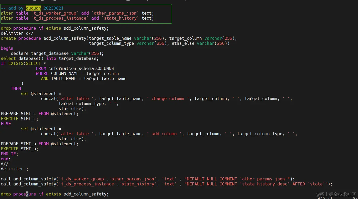Screen dimensions: 358x199
Task: Click 'other params json' comment string in the call statement
Action: (x=263, y=179)
